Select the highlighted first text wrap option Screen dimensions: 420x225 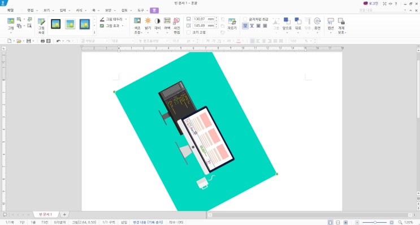245,25
